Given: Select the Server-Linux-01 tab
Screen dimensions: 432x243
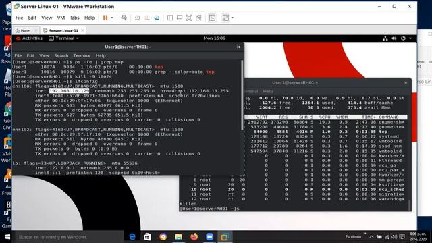Looking at the screenshot, I should [63, 30].
